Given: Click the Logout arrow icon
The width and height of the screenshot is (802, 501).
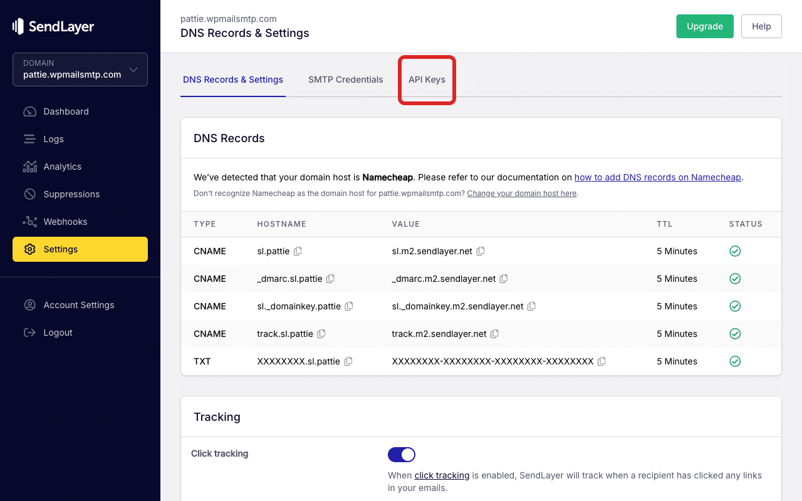Looking at the screenshot, I should tap(29, 333).
